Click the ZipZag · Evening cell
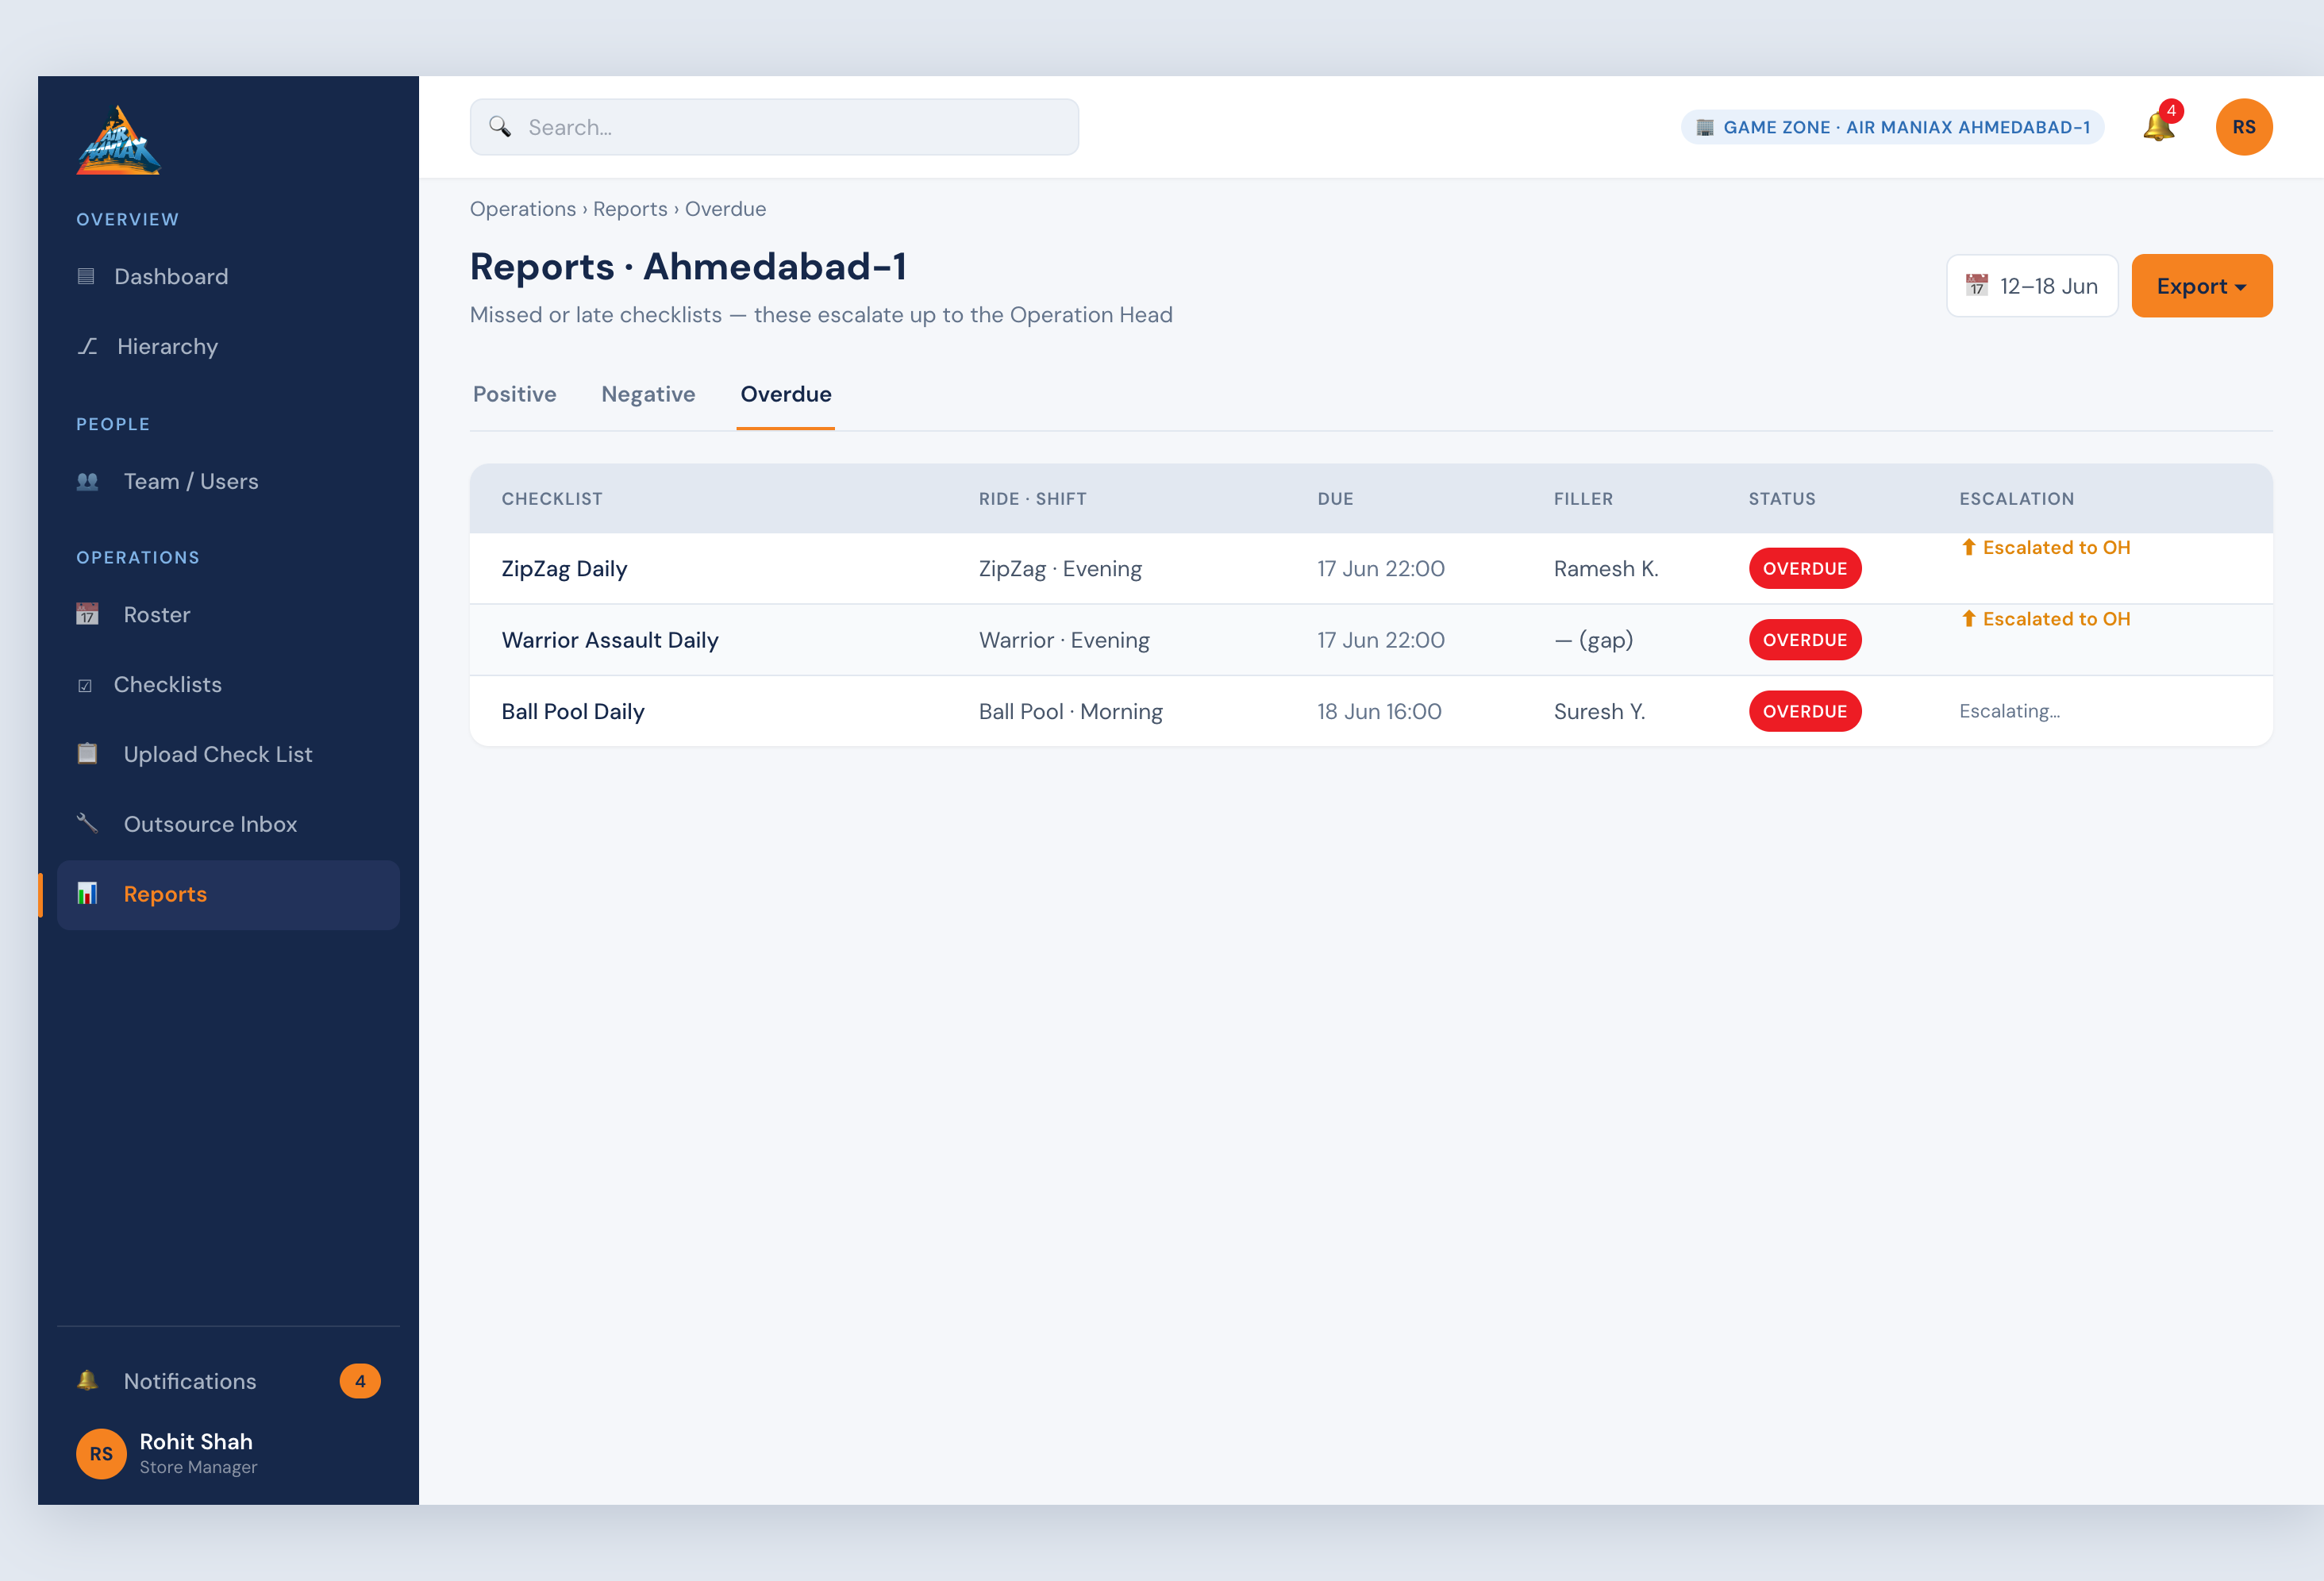The image size is (2324, 1581). point(1060,568)
